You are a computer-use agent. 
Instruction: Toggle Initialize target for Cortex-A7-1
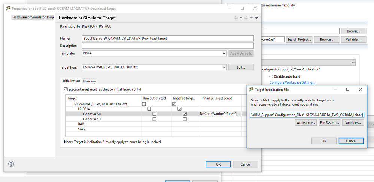[185, 119]
